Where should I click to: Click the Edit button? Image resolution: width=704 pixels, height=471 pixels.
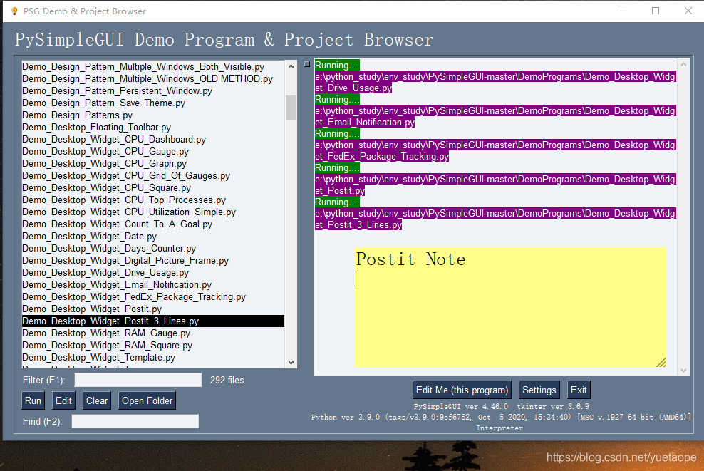click(63, 400)
